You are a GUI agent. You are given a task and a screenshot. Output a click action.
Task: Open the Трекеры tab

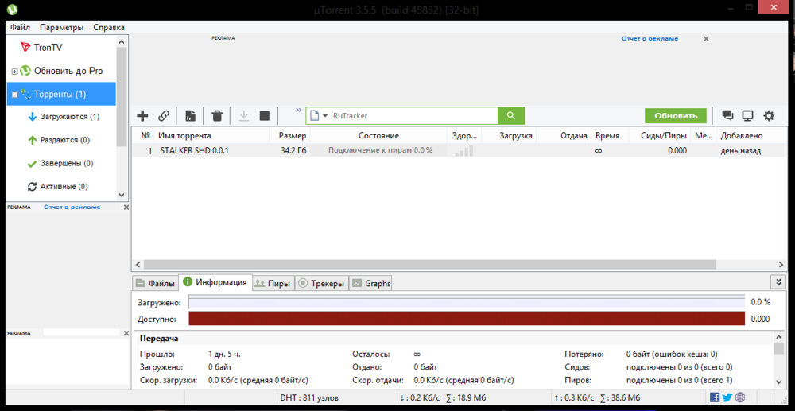point(322,283)
